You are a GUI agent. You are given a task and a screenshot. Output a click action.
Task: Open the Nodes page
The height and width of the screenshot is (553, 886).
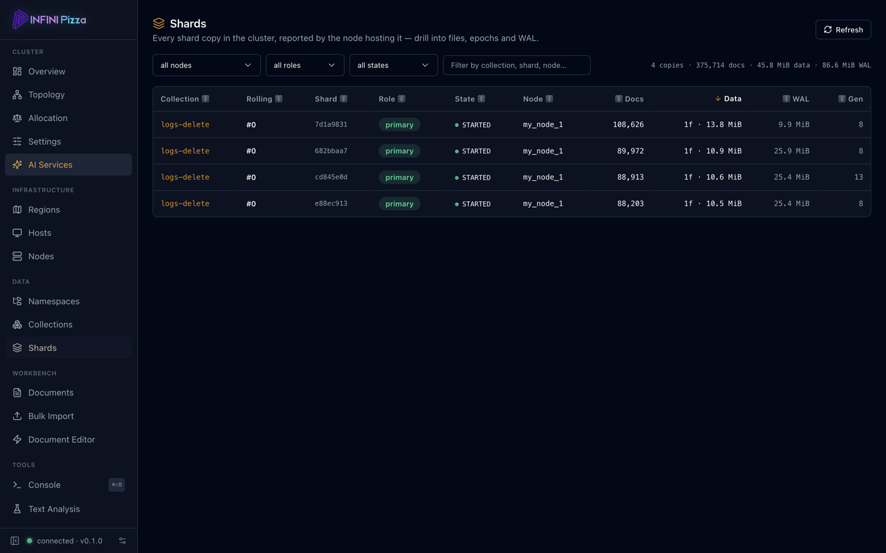click(68, 256)
